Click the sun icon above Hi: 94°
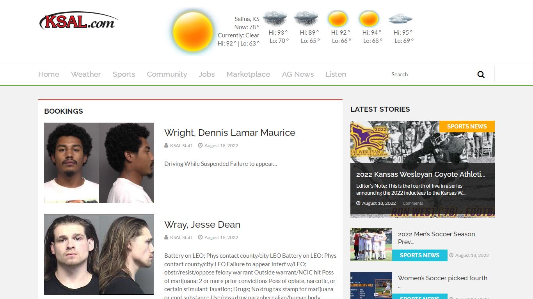 click(x=369, y=19)
